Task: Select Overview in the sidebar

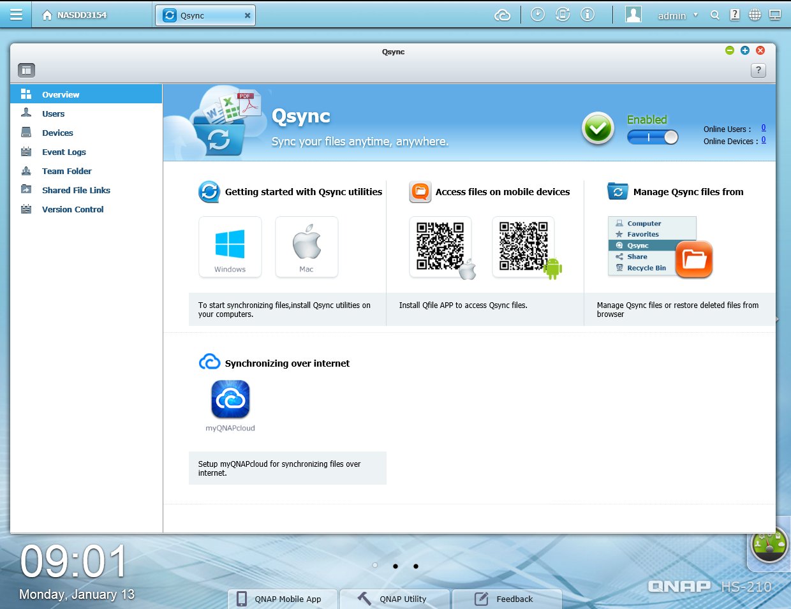Action: tap(86, 94)
